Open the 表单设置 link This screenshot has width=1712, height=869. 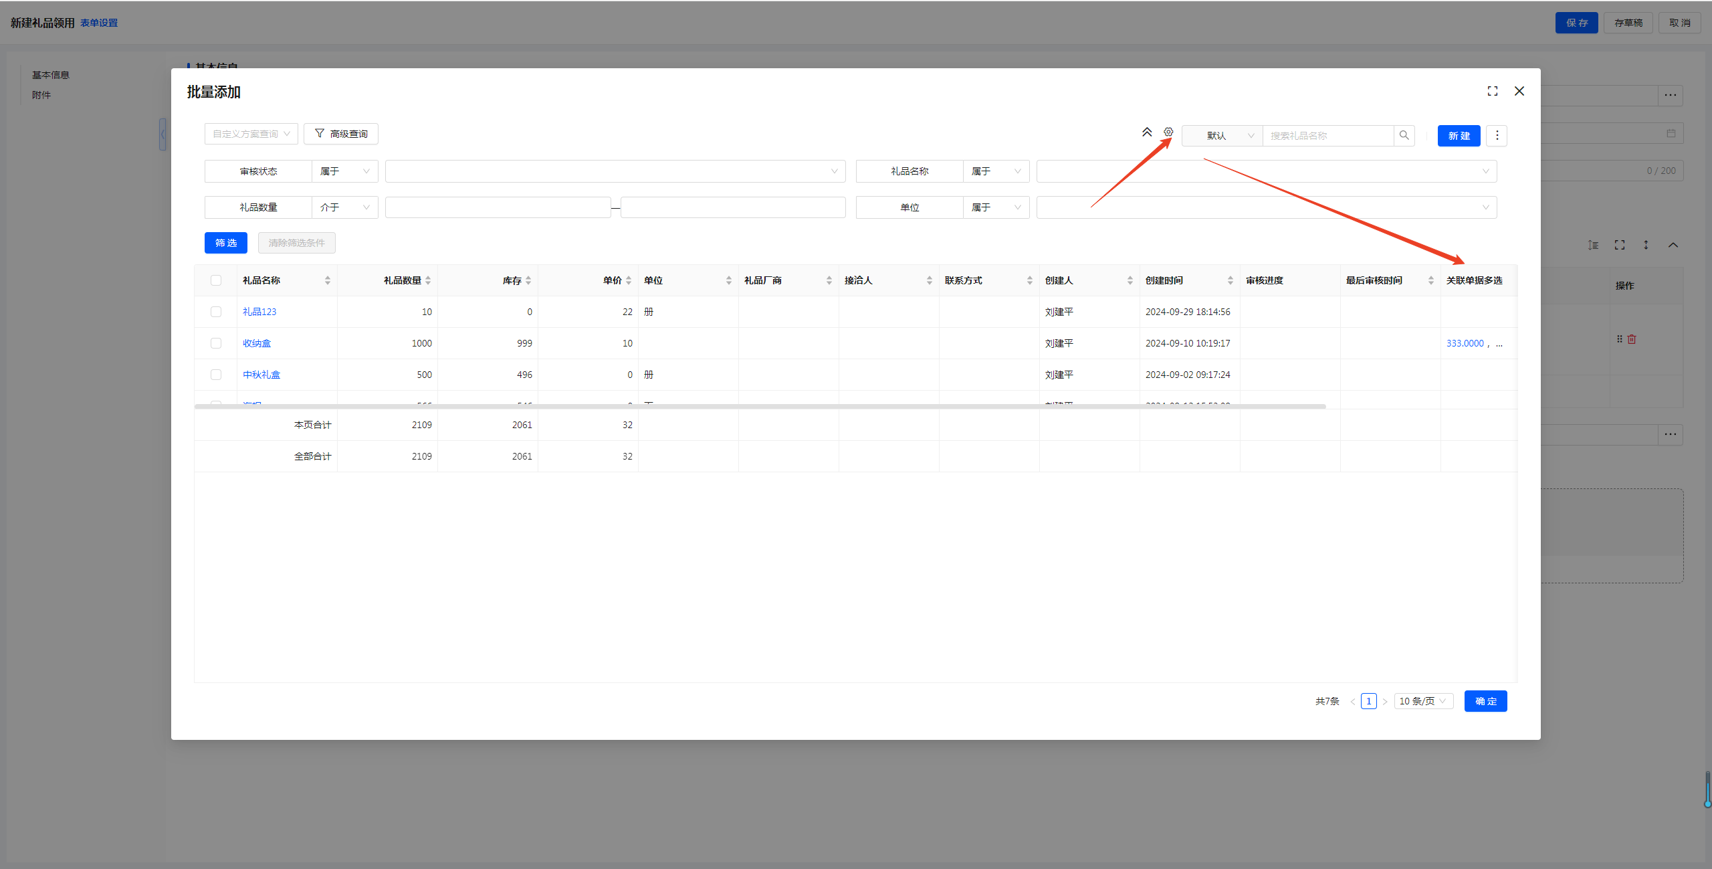99,23
